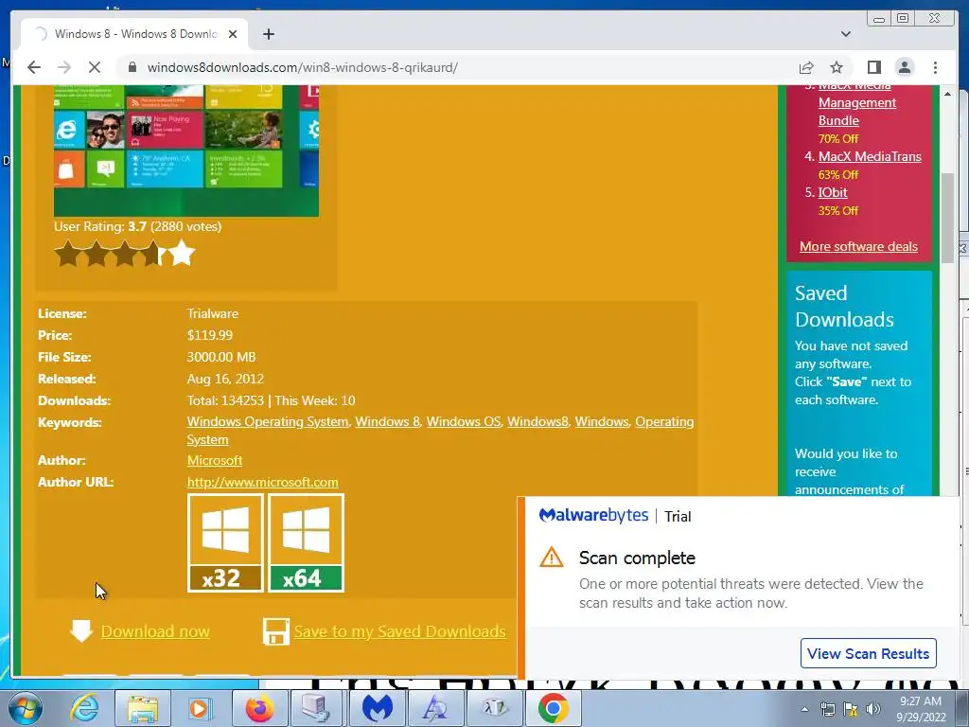Open Windows Explorer from the taskbar

[x=143, y=708]
